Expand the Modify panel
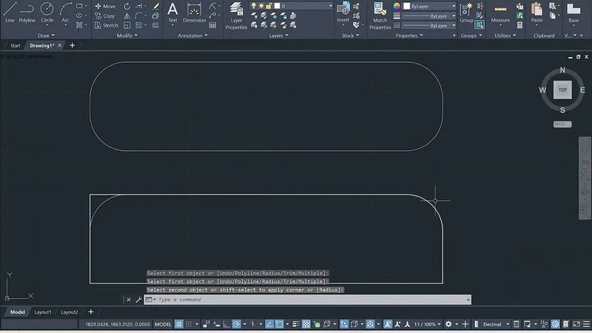 click(x=127, y=36)
